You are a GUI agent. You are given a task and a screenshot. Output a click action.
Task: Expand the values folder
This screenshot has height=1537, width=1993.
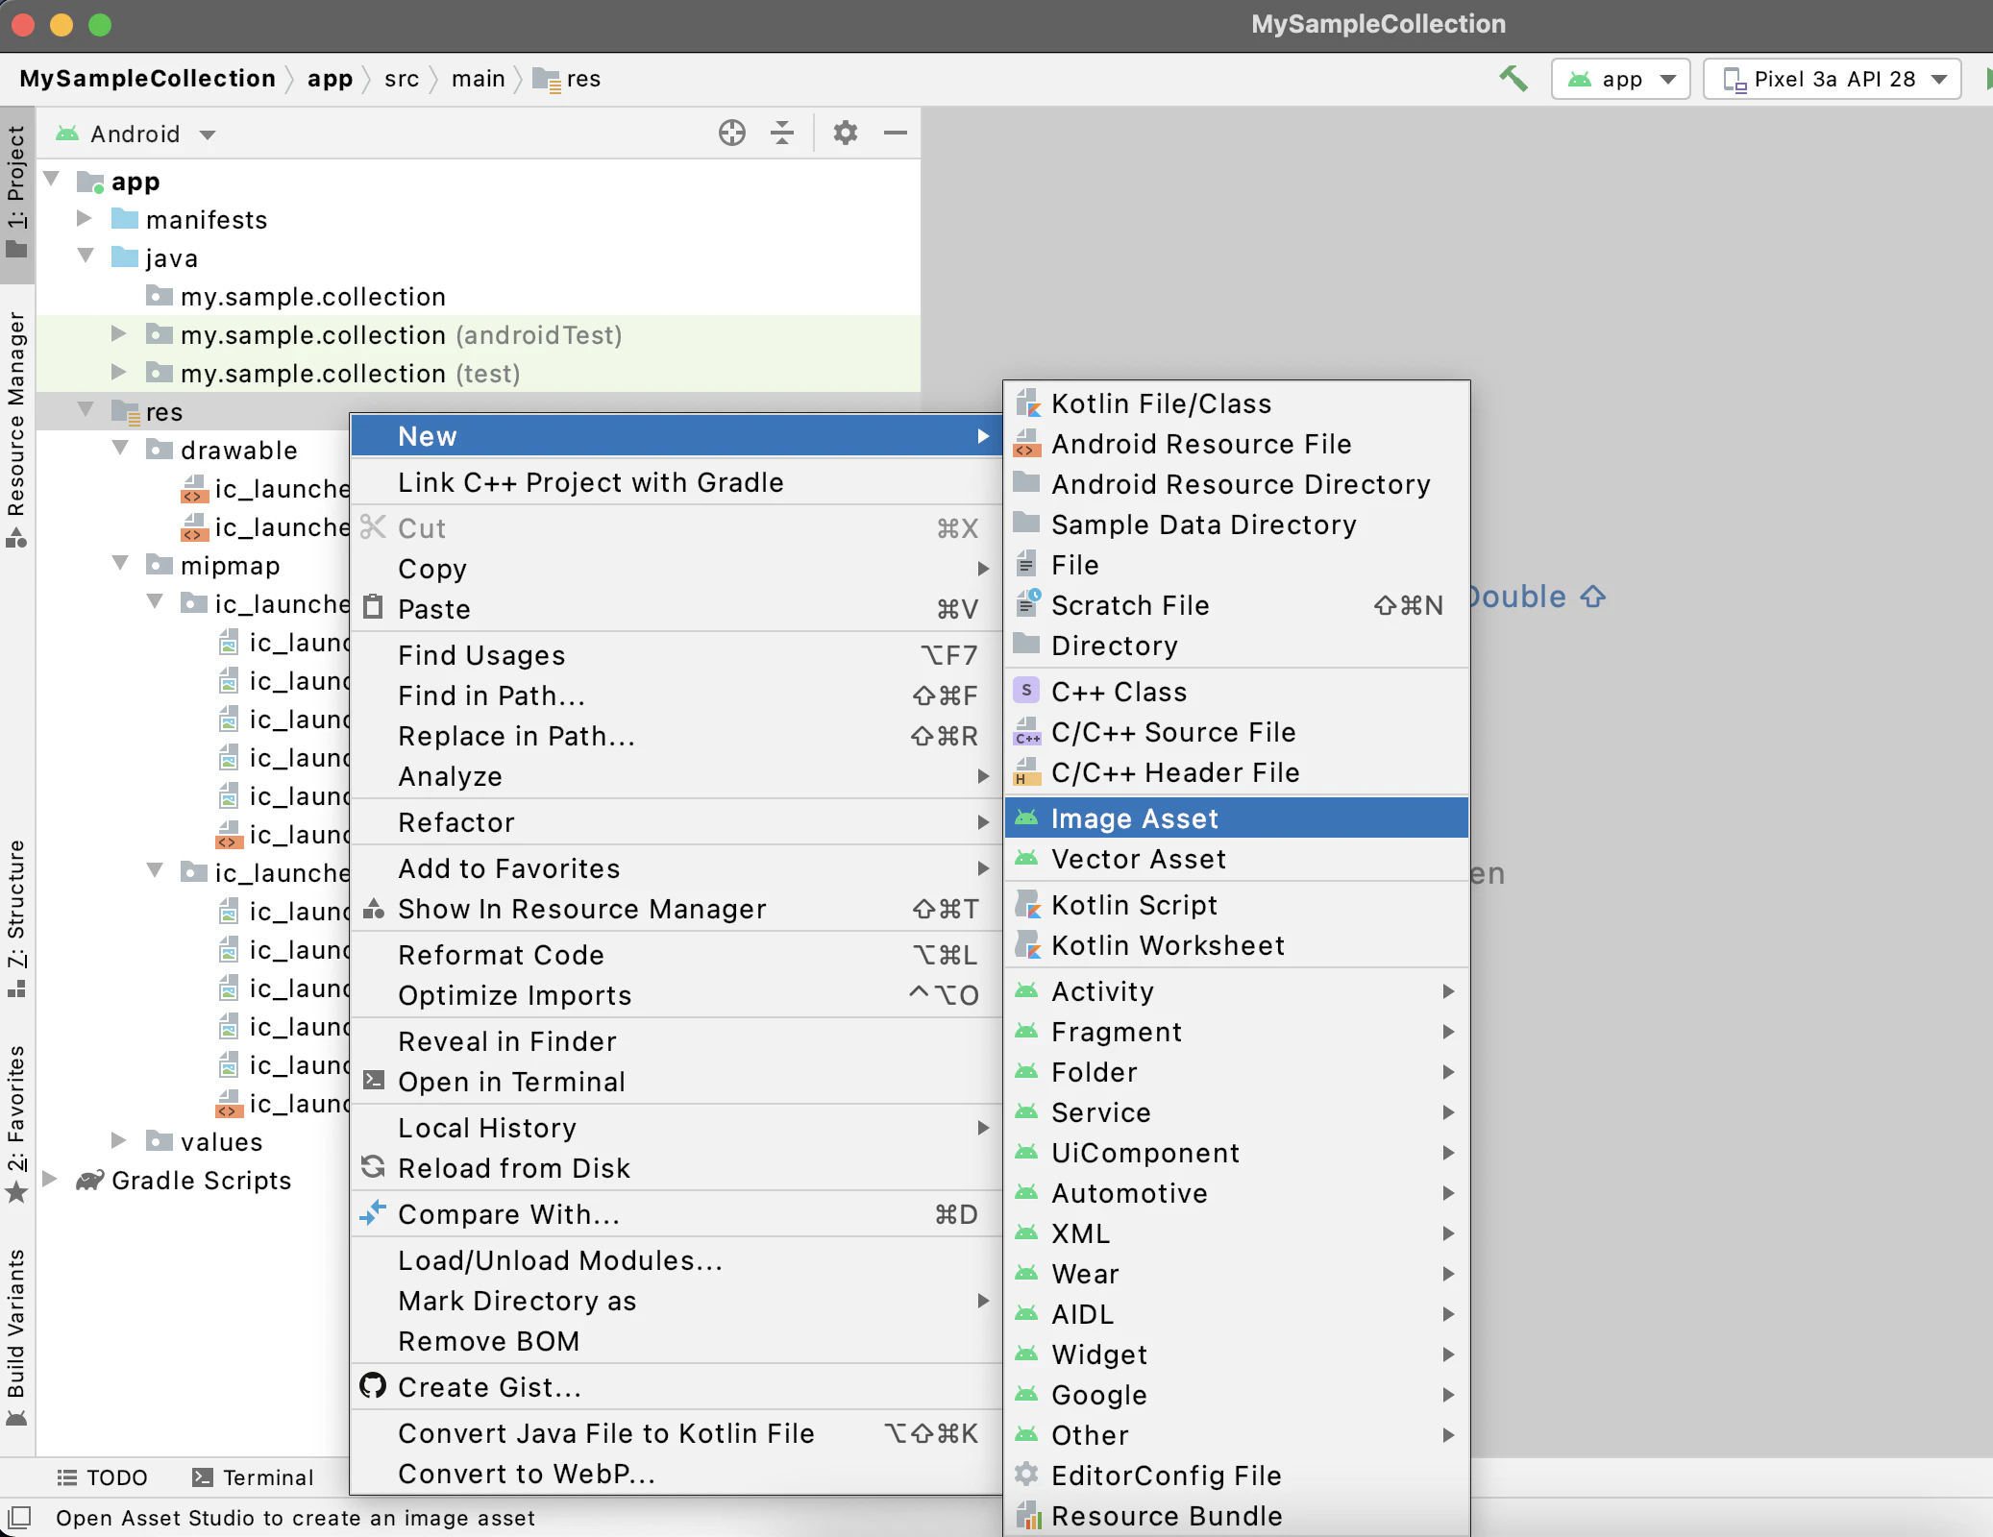[x=119, y=1140]
